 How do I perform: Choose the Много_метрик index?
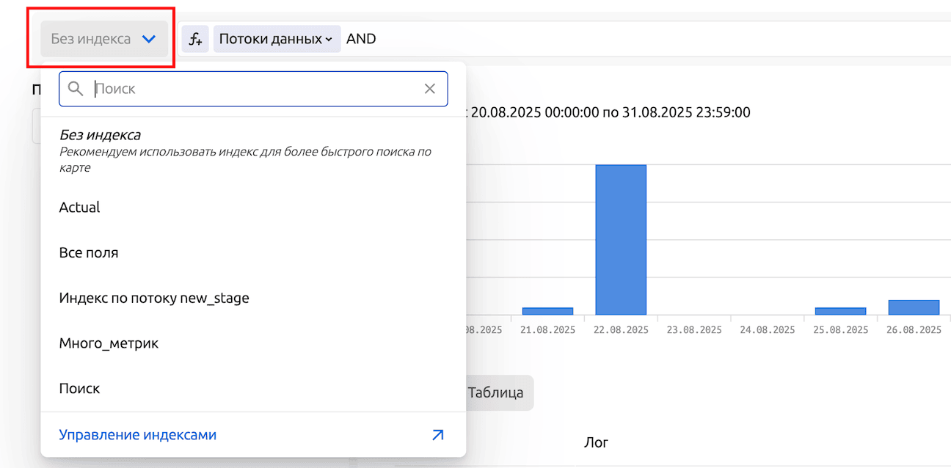pos(109,343)
